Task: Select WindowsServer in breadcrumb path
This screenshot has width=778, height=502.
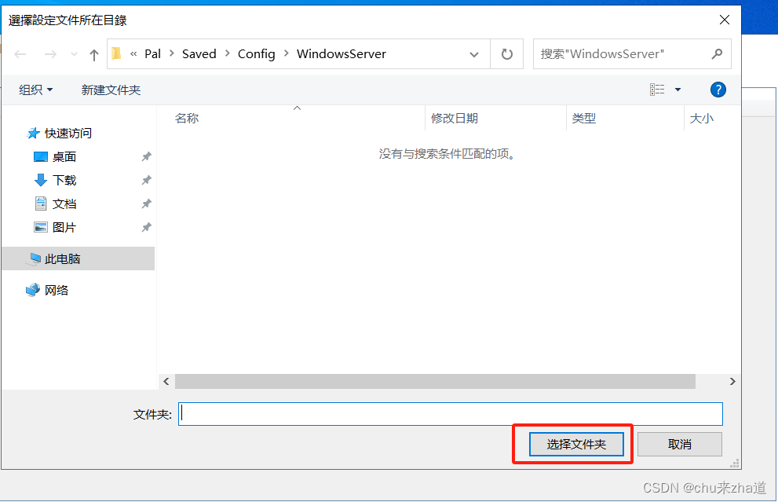Action: click(x=342, y=53)
